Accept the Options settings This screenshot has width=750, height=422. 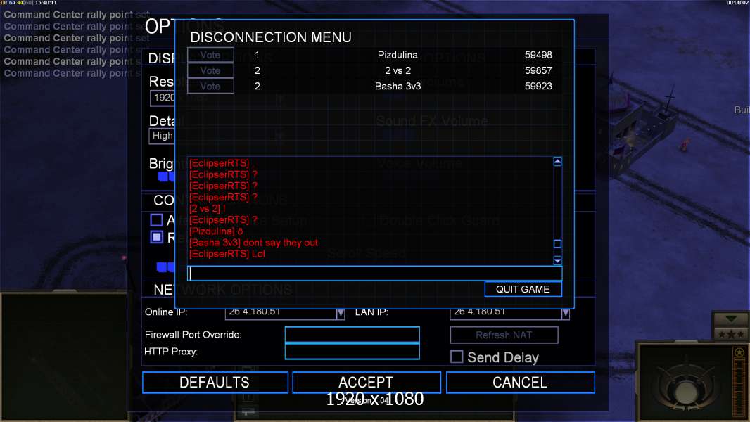[367, 383]
